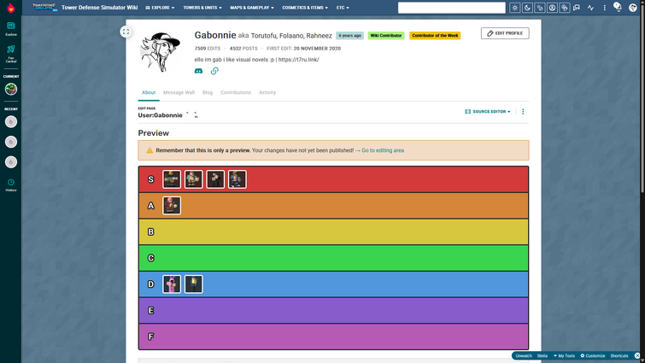
Task: Open the website chain link icon
Action: click(x=214, y=71)
